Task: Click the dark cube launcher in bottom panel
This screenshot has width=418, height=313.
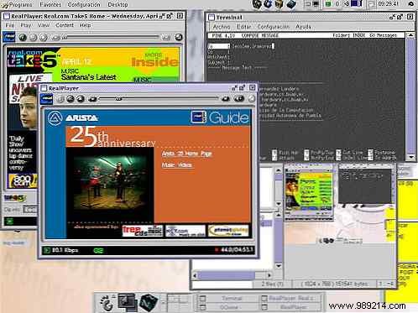Action: click(149, 302)
